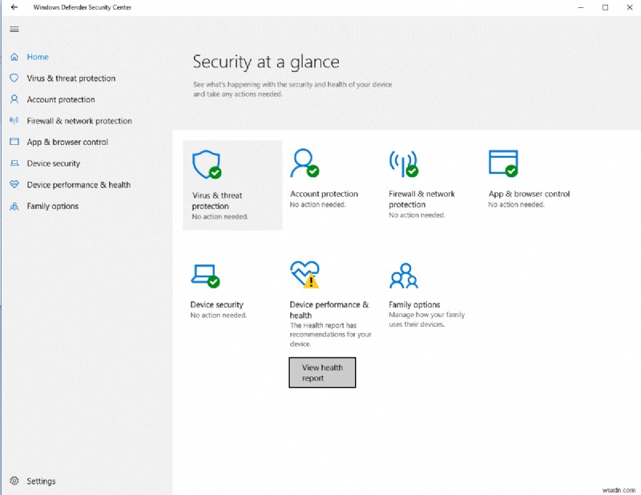Navigate to Home in the sidebar
Image resolution: width=641 pixels, height=495 pixels.
point(36,57)
